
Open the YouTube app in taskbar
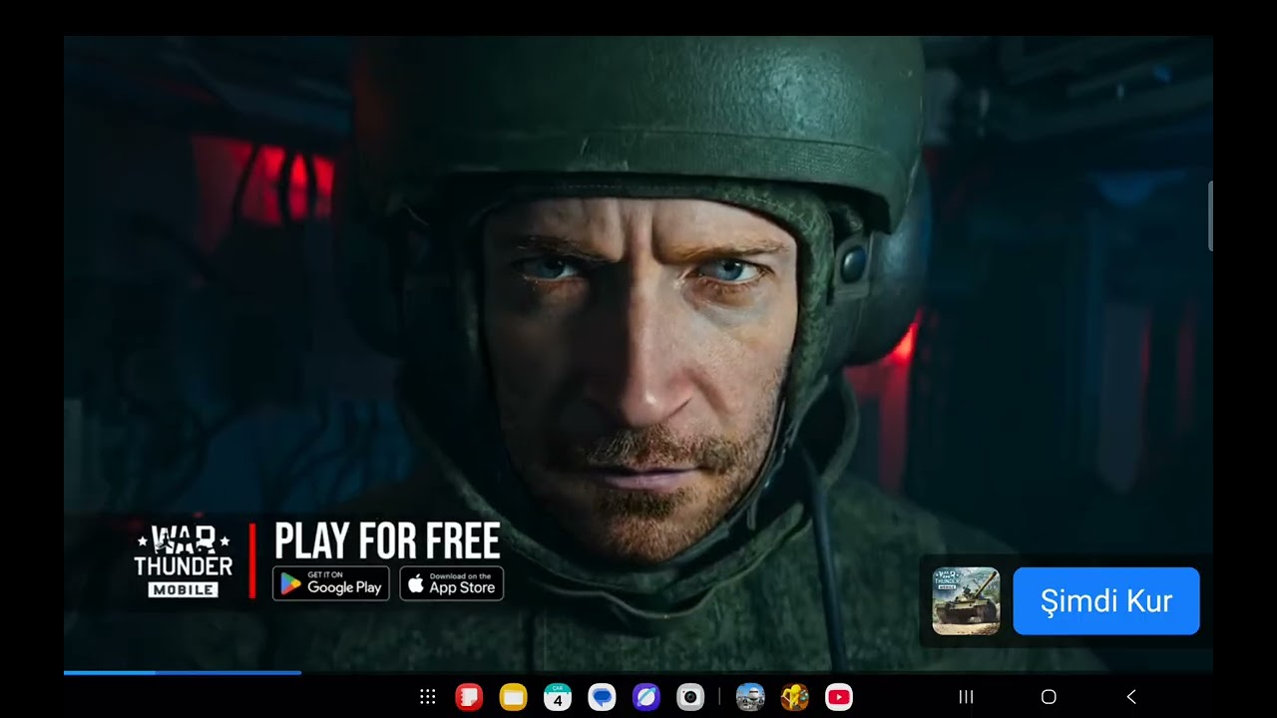click(x=839, y=697)
